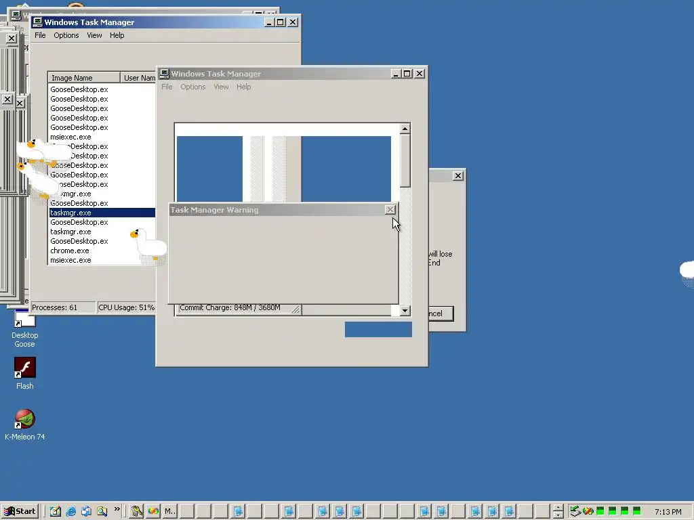Select the chrome.exe process row
The image size is (694, 520).
pyautogui.click(x=102, y=251)
